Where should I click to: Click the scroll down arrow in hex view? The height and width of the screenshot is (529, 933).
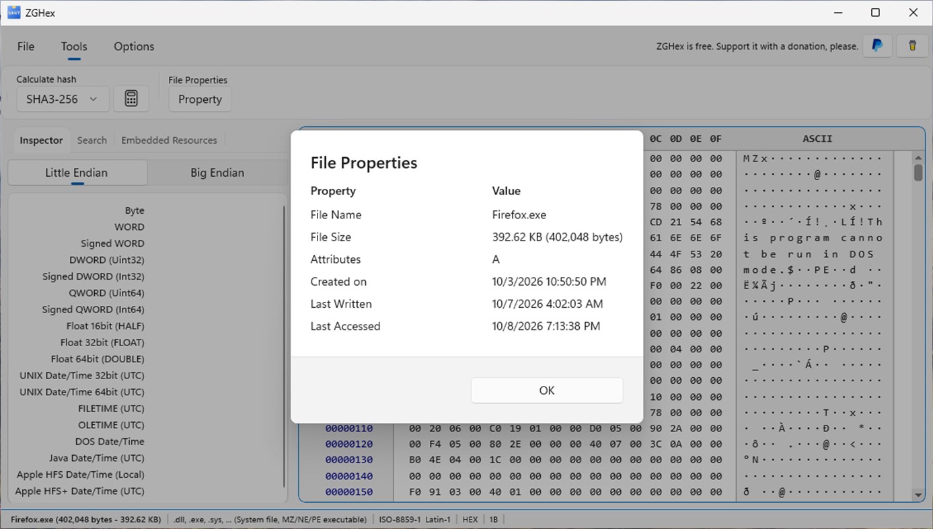point(918,495)
